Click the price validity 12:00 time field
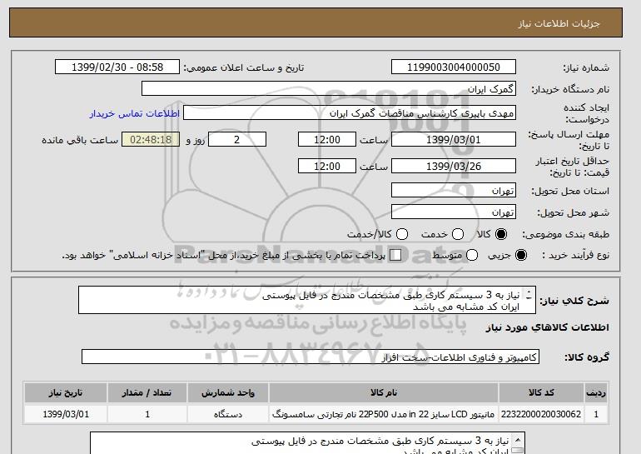The image size is (641, 454). [x=327, y=166]
